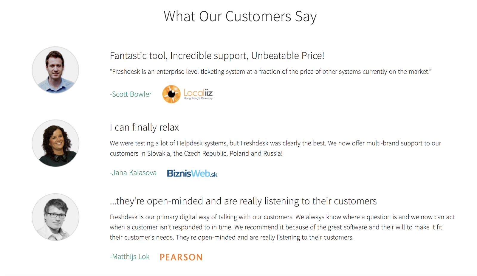The height and width of the screenshot is (276, 477).
Task: Open the BiznisWeb.sk logo
Action: tap(192, 173)
